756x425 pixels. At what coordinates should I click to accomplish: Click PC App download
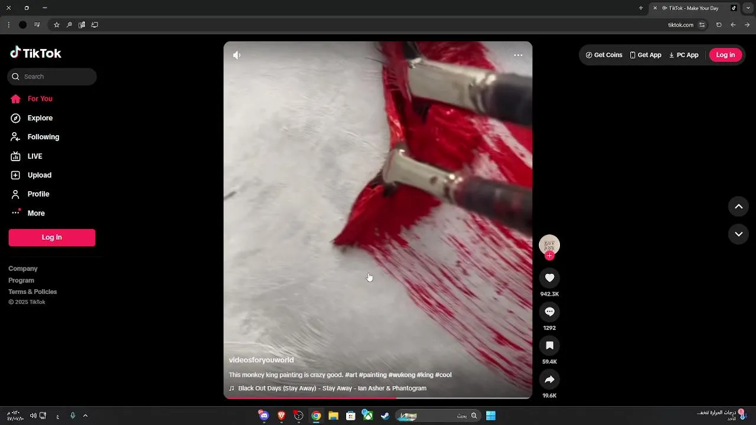(683, 55)
